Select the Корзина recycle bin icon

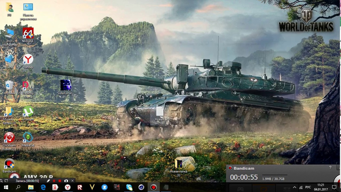[9, 87]
